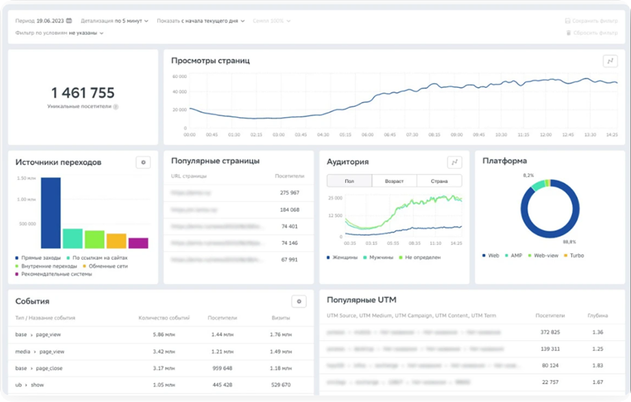Click the Сохранить фильтр button text
Image resolution: width=631 pixels, height=402 pixels.
(x=595, y=21)
